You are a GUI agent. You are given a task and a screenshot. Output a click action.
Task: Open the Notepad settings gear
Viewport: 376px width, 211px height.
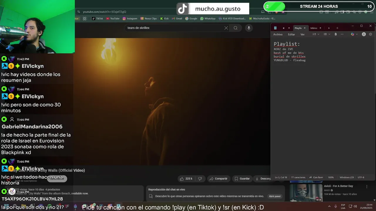coord(370,34)
